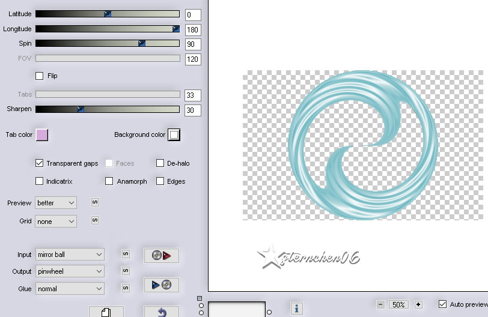Click the S button beside Preview dropdown
Image resolution: width=488 pixels, height=317 pixels.
pyautogui.click(x=95, y=202)
